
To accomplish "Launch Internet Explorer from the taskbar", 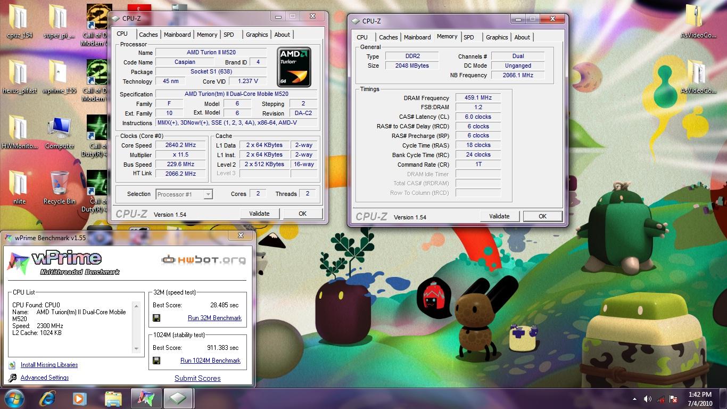I will 47,398.
